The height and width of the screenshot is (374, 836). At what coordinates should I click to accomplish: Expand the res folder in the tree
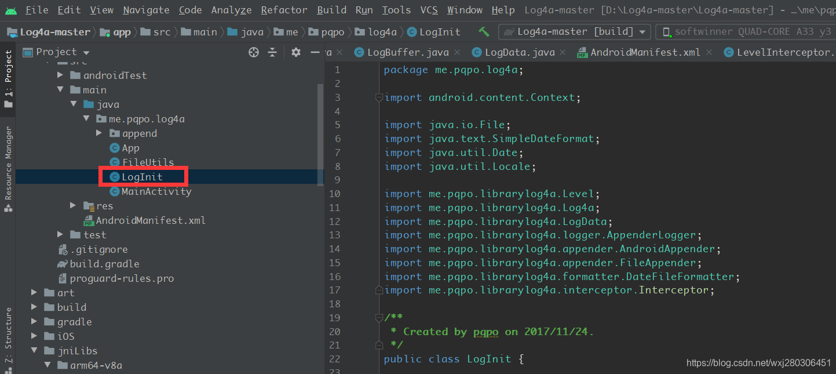tap(73, 205)
